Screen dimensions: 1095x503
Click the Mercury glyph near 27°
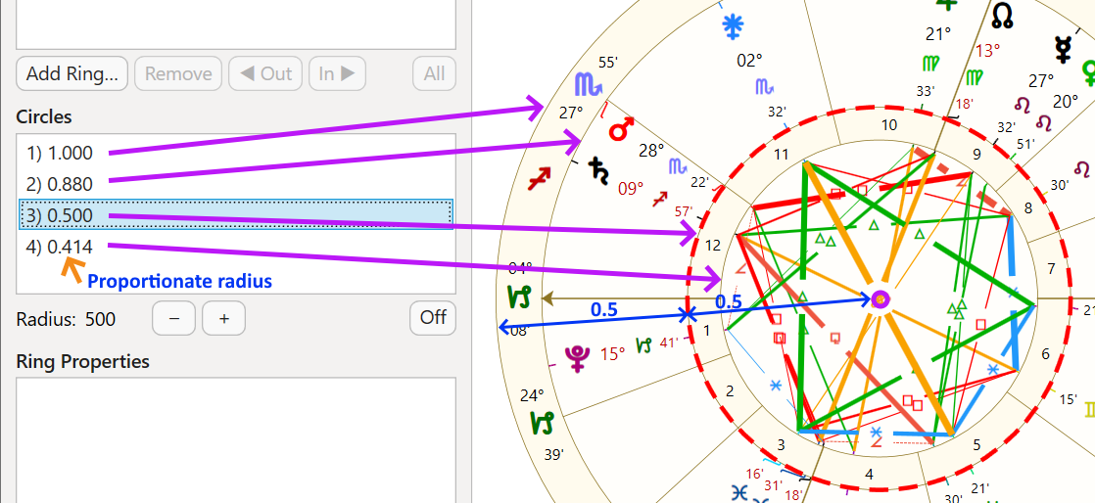point(1063,49)
